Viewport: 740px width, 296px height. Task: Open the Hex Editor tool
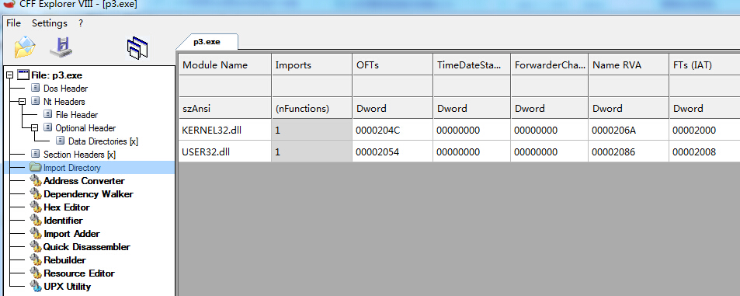67,207
